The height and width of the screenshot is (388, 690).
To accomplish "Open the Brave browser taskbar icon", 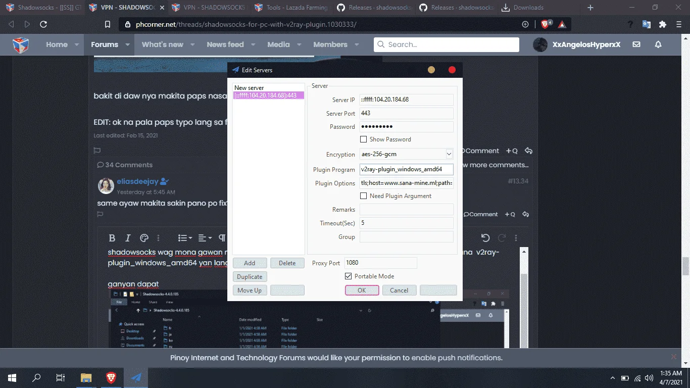I will pyautogui.click(x=111, y=377).
